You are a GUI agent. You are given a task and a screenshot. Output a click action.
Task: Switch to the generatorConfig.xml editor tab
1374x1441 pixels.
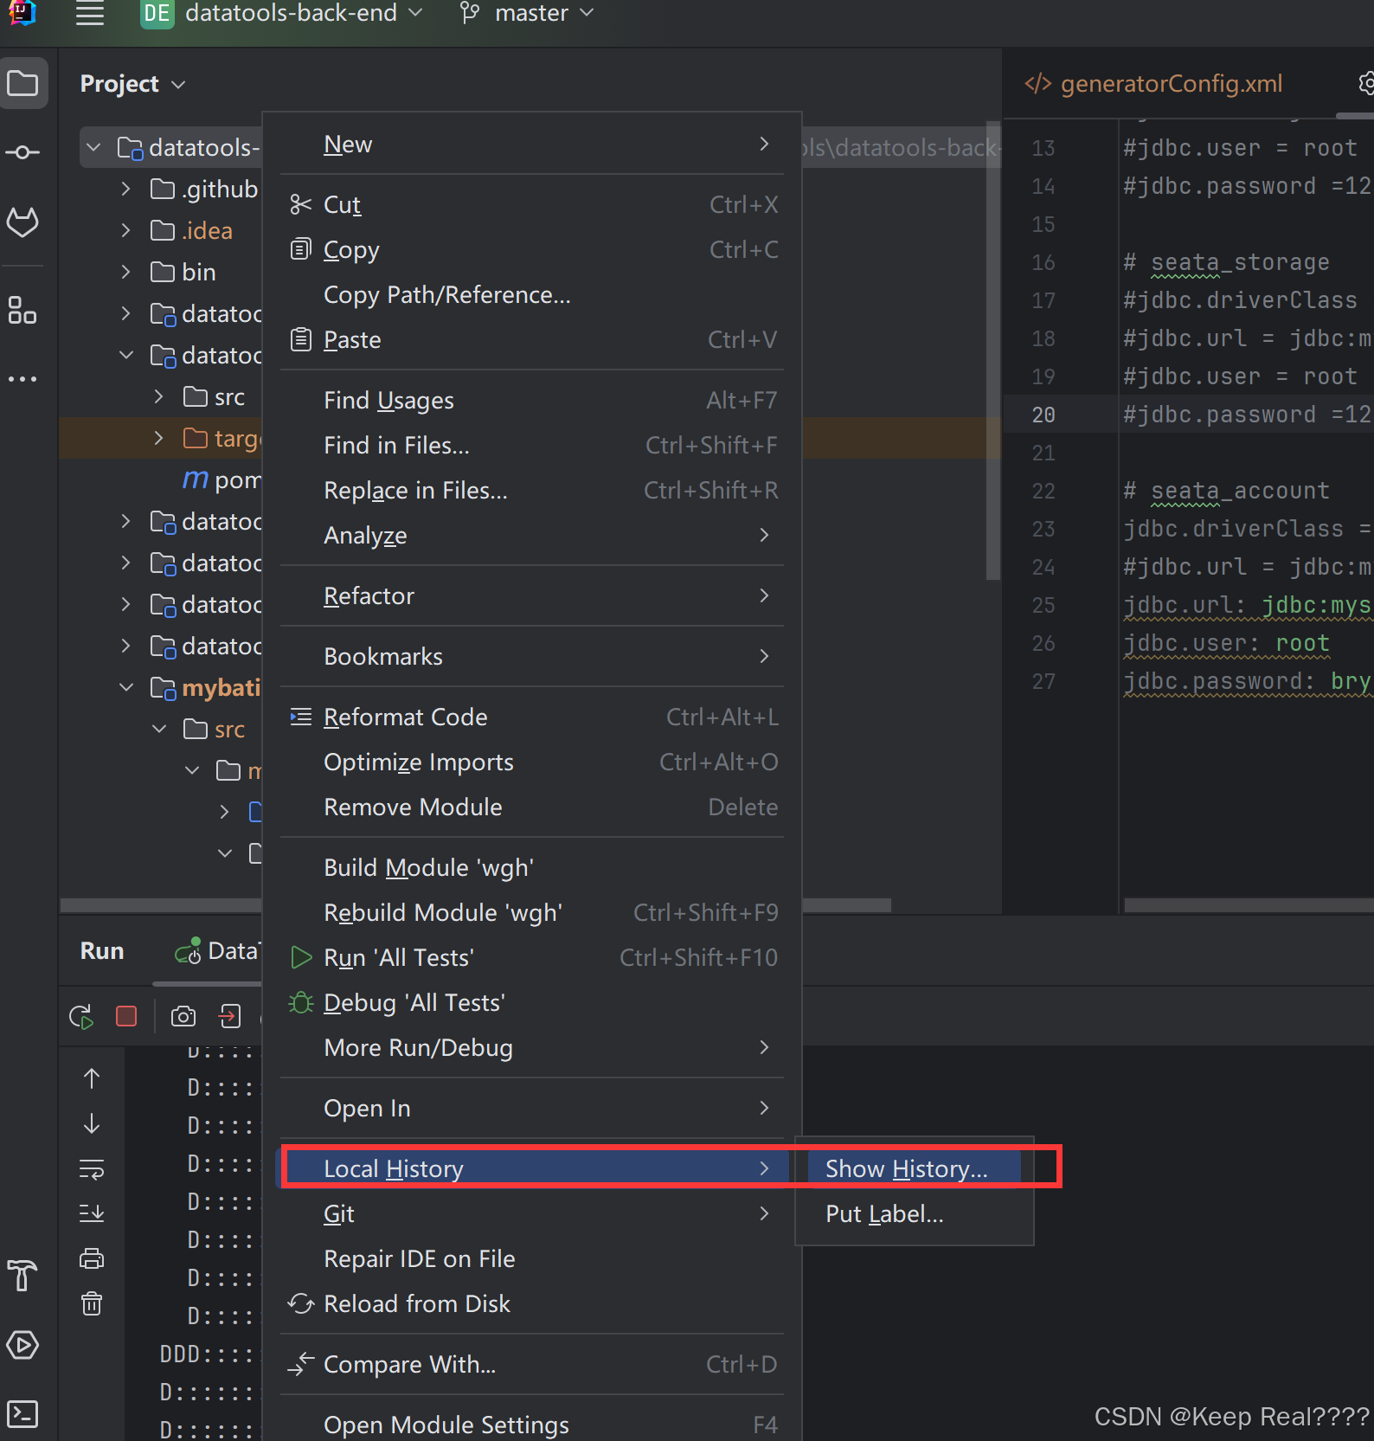(x=1153, y=84)
